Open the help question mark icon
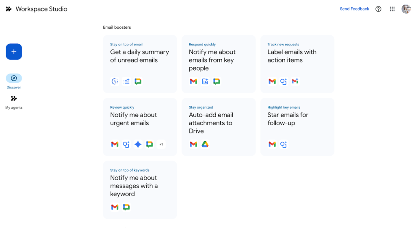Screen dimensions: 416x234 click(x=378, y=9)
